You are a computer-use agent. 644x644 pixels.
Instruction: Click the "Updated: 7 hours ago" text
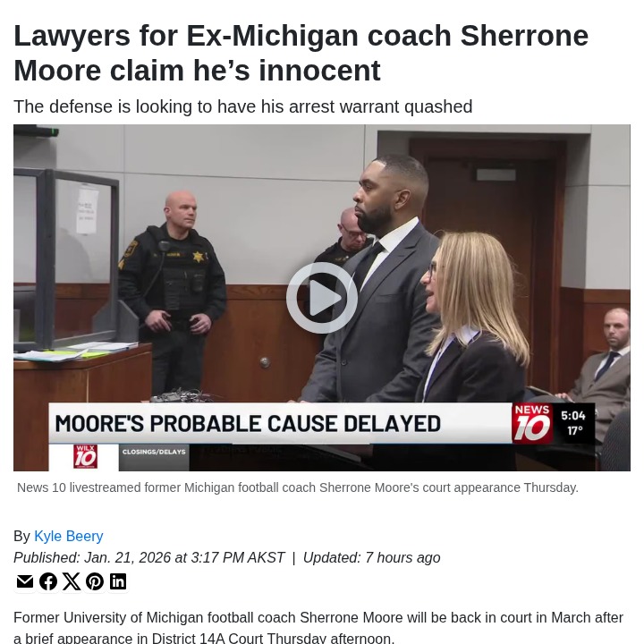372,558
